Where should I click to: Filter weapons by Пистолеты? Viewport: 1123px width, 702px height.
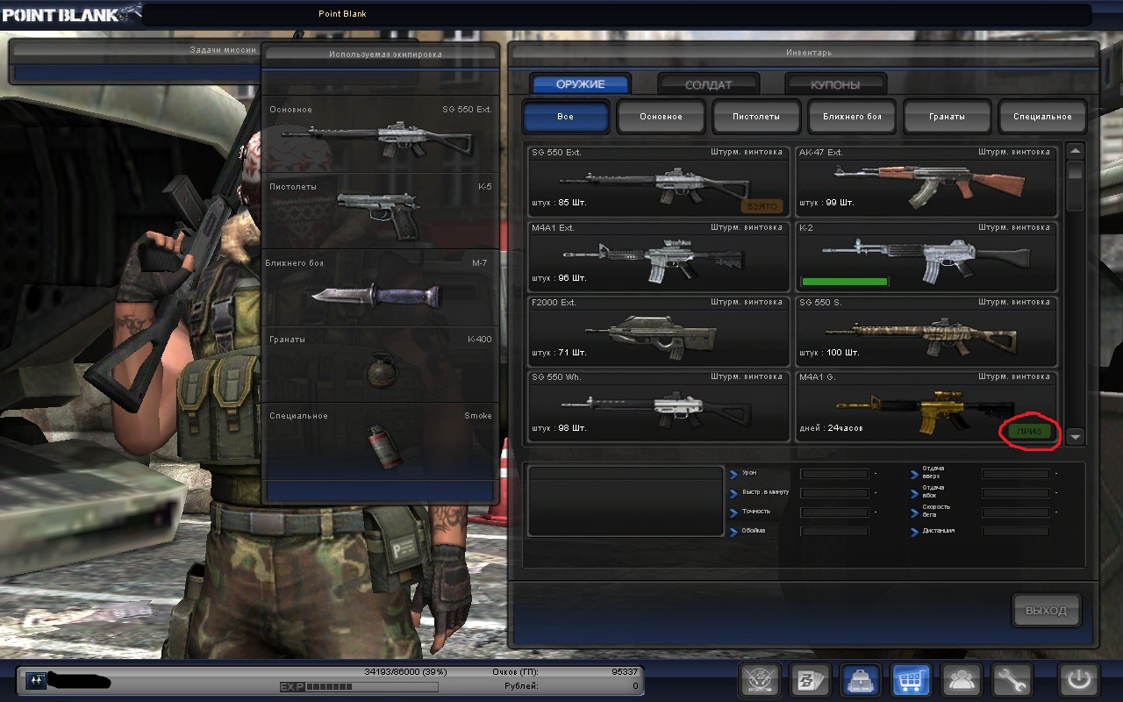(756, 116)
